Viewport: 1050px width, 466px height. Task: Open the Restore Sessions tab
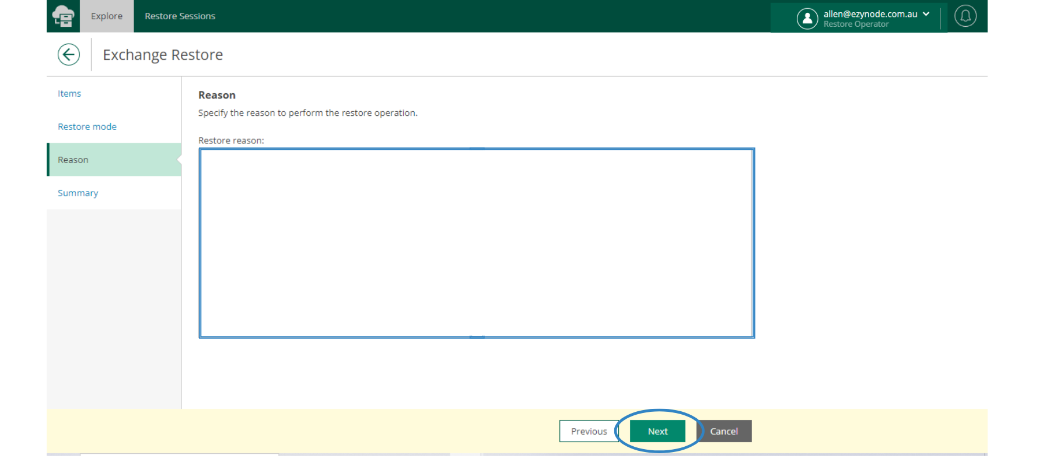tap(180, 16)
